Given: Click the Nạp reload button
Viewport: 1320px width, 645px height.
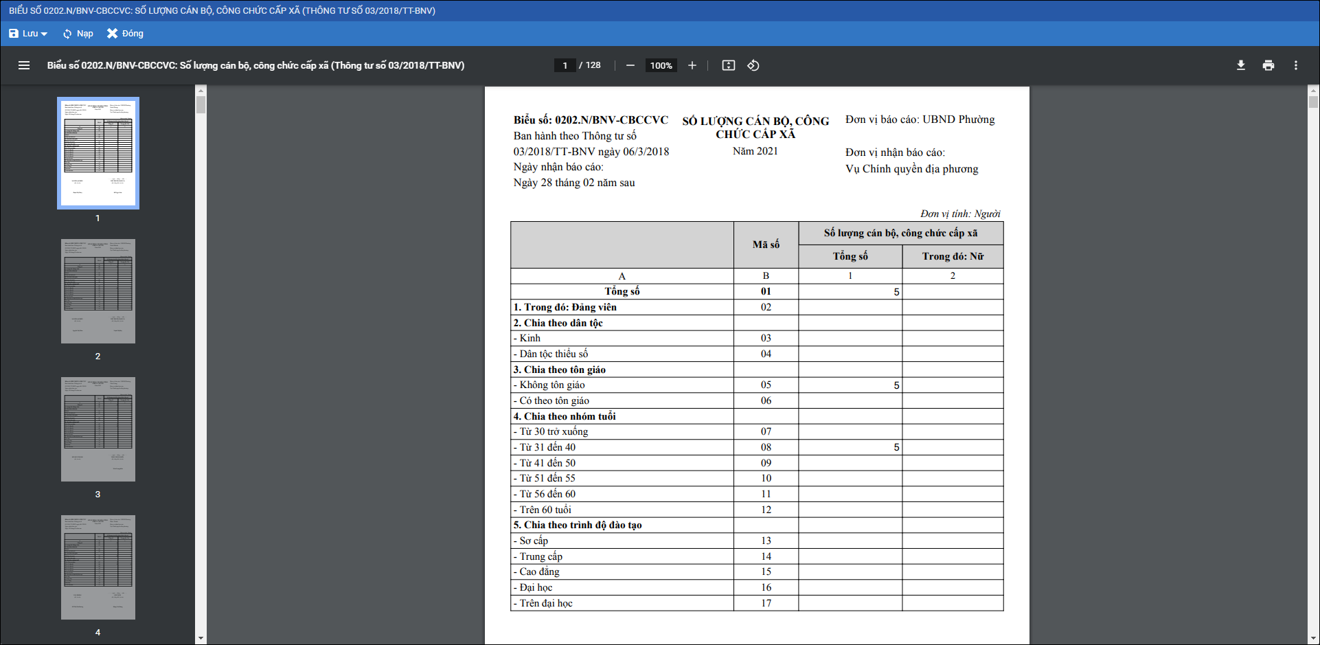Looking at the screenshot, I should 78,34.
